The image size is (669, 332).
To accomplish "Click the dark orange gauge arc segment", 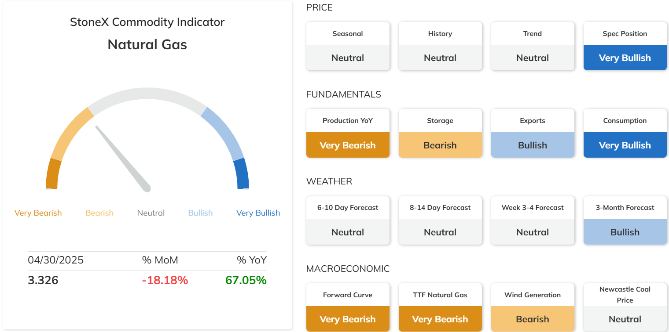I will [x=53, y=173].
